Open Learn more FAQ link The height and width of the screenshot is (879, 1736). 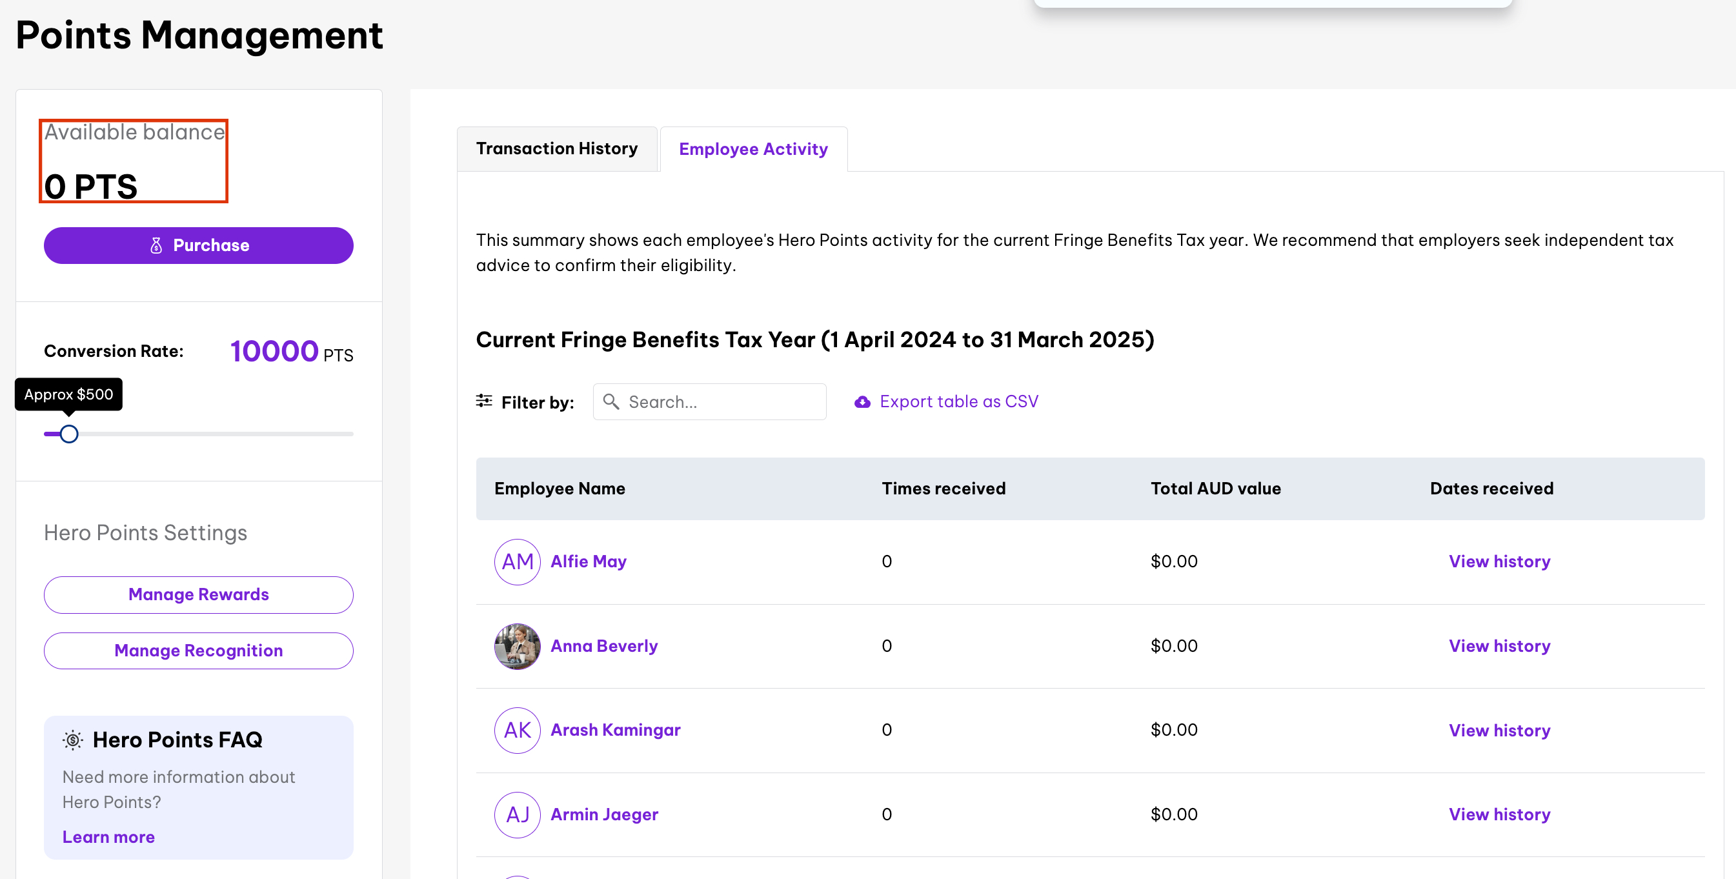pyautogui.click(x=108, y=836)
